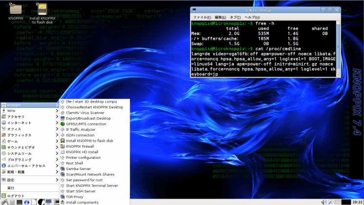
Task: Start Samba Server
Action: click(95, 169)
